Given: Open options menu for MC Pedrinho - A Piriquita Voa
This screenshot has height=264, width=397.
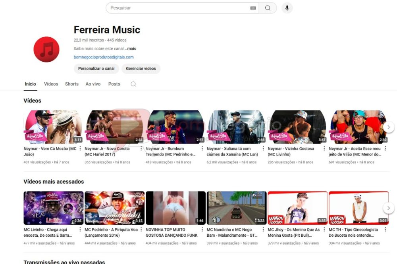Looking at the screenshot, I should tap(141, 230).
